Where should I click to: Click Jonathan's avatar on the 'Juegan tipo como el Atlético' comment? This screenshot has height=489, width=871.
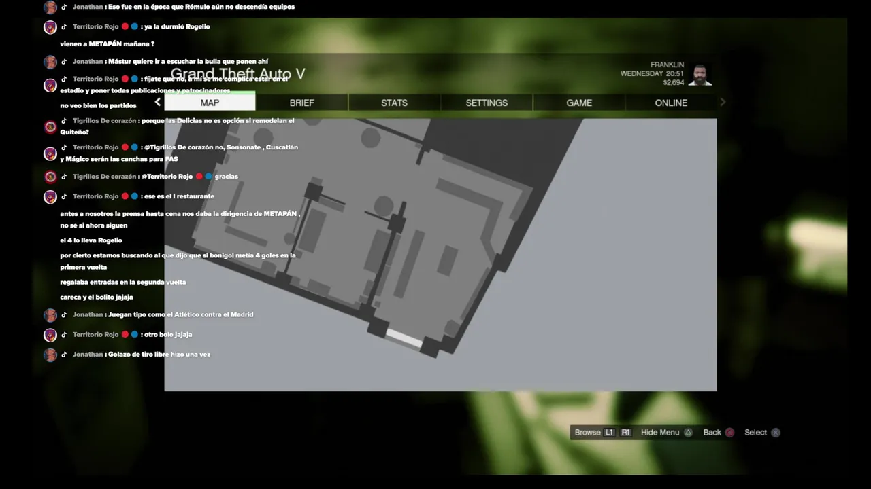(50, 315)
